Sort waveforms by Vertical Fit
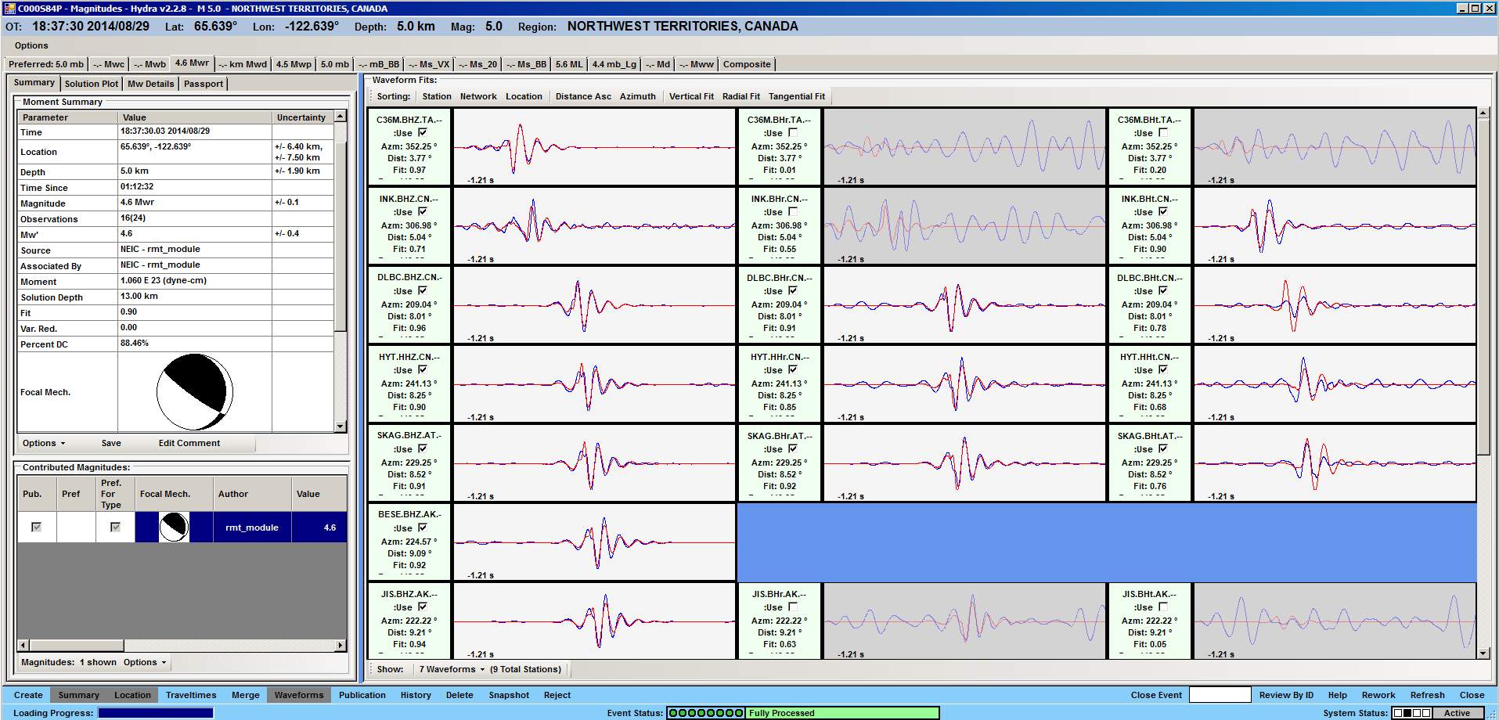The height and width of the screenshot is (720, 1499). click(x=691, y=96)
